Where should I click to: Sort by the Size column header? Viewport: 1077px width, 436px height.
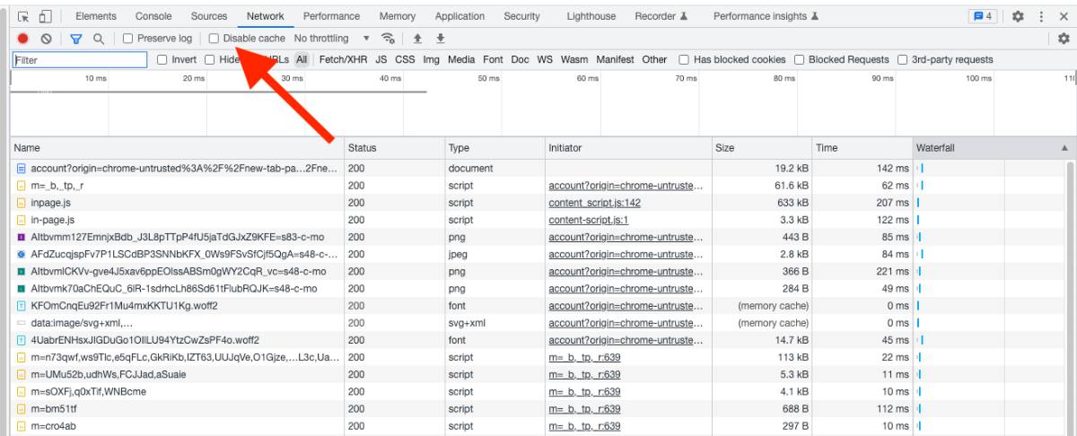click(x=762, y=147)
